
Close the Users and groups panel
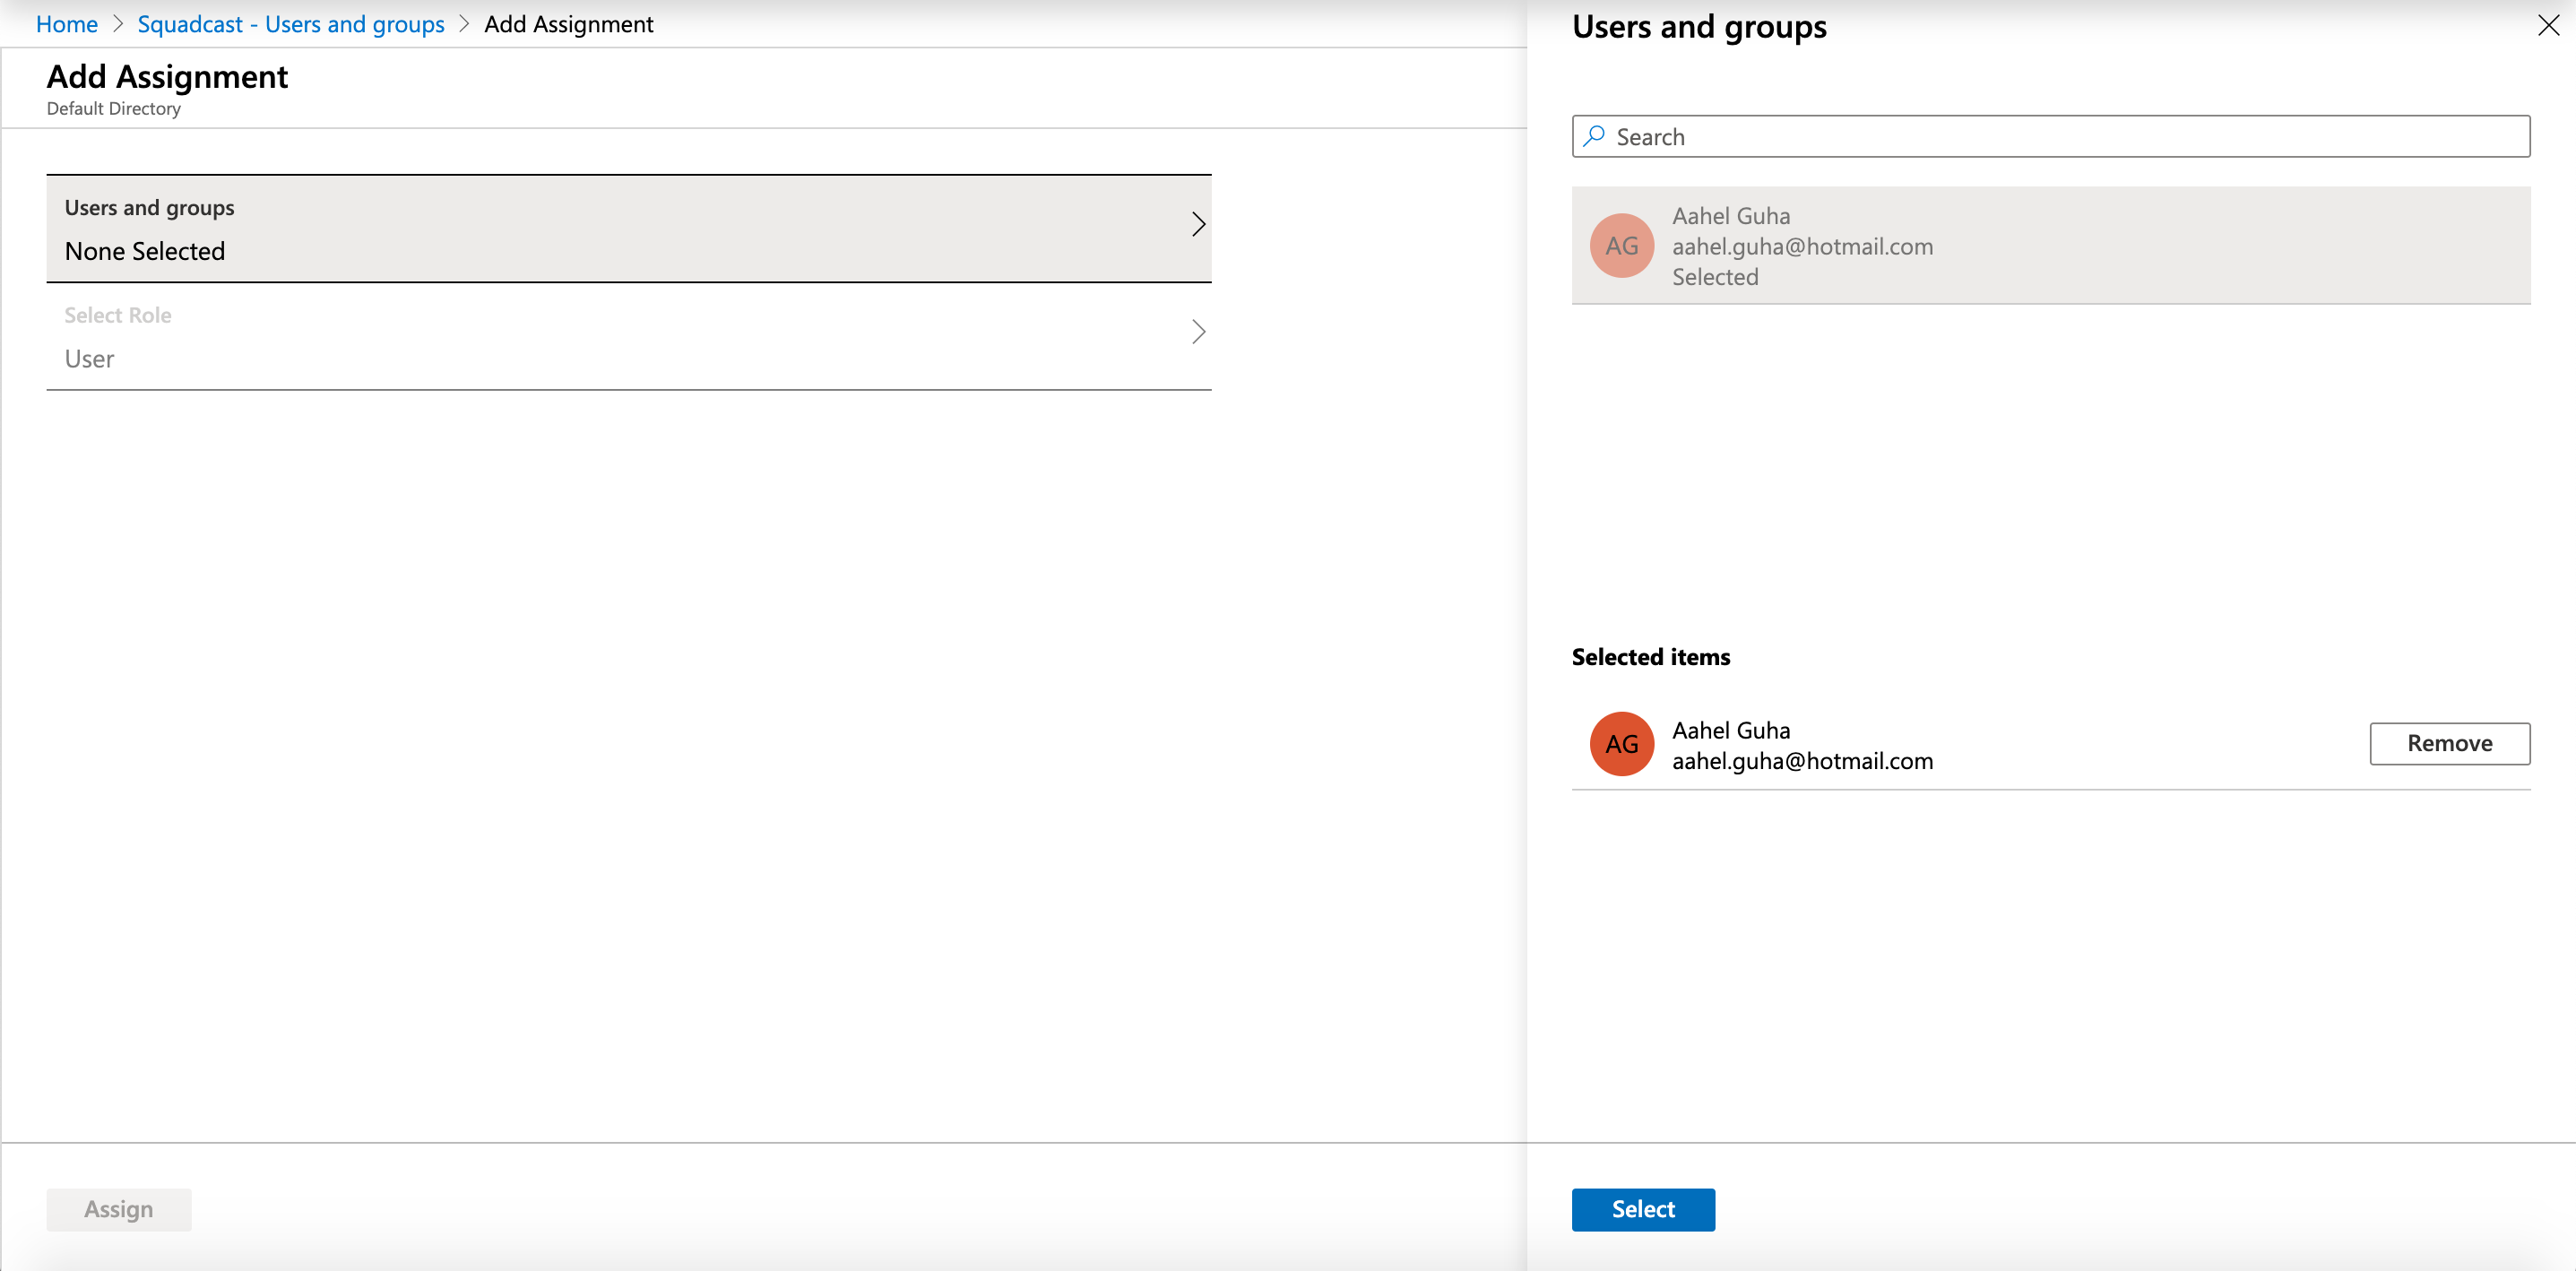(x=2548, y=26)
